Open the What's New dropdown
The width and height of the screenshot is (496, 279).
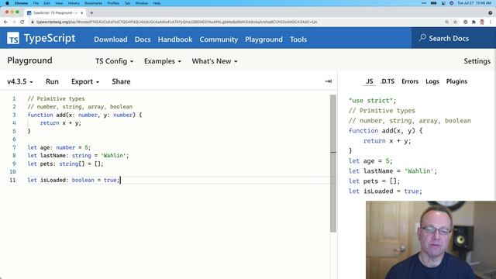click(215, 61)
